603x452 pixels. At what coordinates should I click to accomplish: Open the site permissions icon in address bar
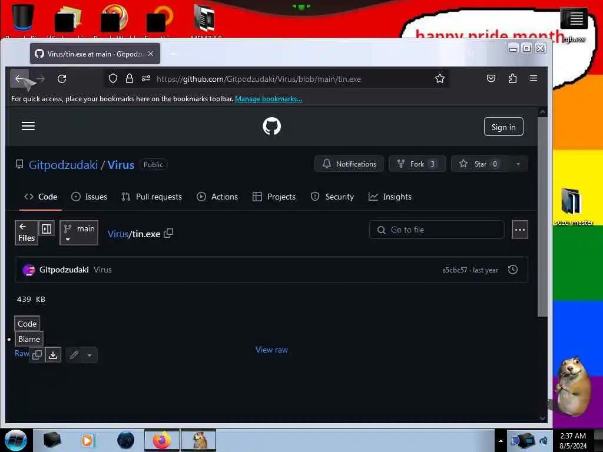146,79
